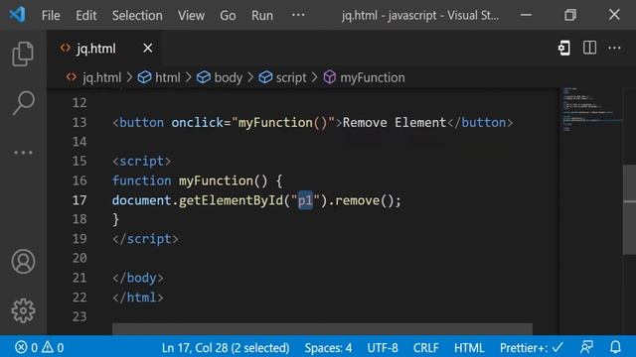Minimize the VS Code window

tap(526, 15)
